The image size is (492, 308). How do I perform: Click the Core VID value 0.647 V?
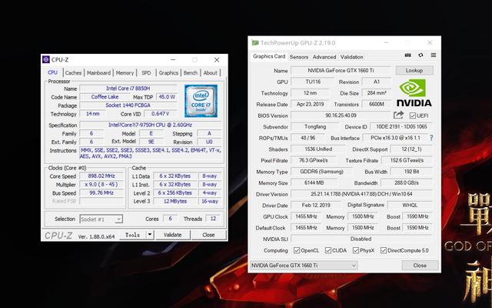coord(161,113)
